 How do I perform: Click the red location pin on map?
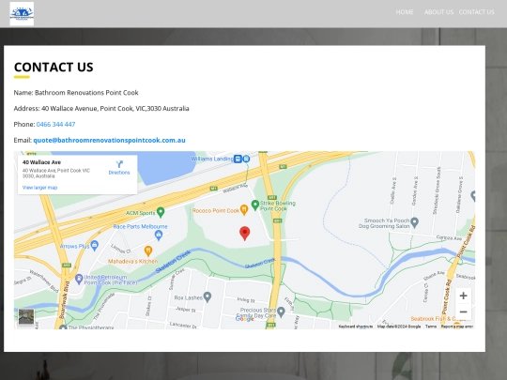pyautogui.click(x=245, y=234)
